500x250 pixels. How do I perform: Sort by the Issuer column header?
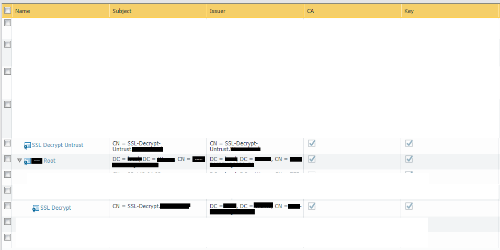(255, 11)
